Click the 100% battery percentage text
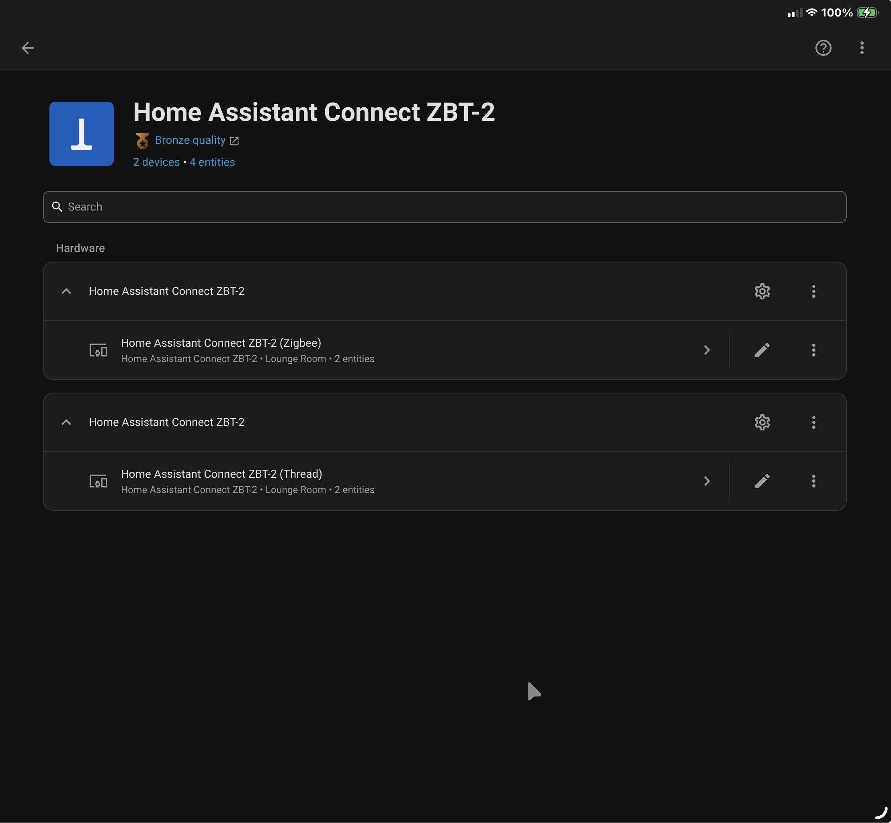Image resolution: width=891 pixels, height=823 pixels. 837,12
